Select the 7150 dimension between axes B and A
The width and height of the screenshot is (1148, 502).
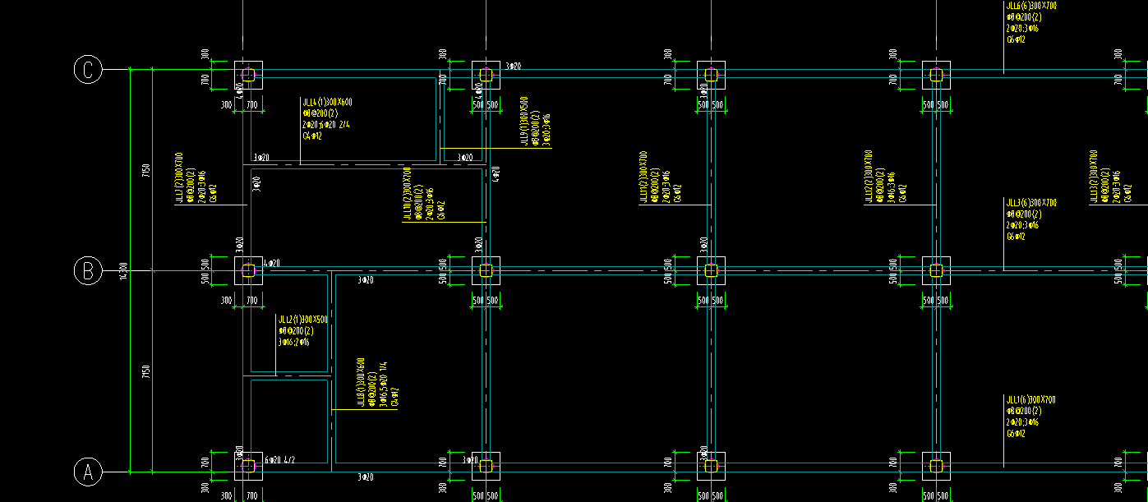(x=145, y=372)
